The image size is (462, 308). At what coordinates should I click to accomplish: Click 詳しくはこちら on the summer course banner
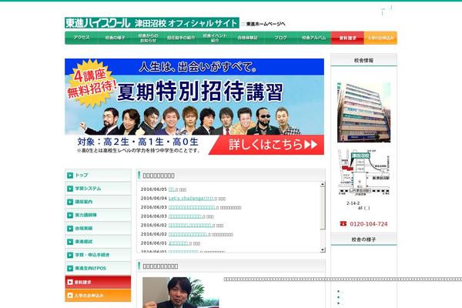pyautogui.click(x=266, y=145)
